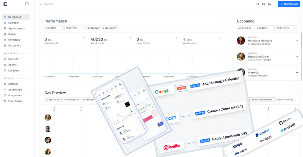Click the Settings gear icon in the sidebar
The height and width of the screenshot is (157, 303).
5,84
